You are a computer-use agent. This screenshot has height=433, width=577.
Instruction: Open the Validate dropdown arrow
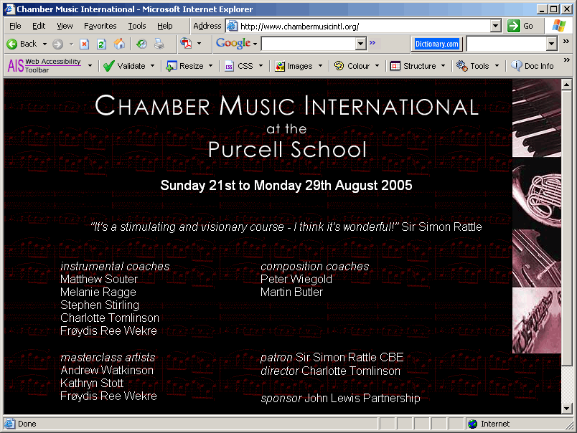click(x=152, y=66)
